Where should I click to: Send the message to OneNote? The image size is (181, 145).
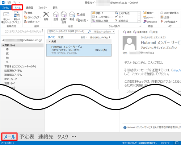click(x=150, y=22)
